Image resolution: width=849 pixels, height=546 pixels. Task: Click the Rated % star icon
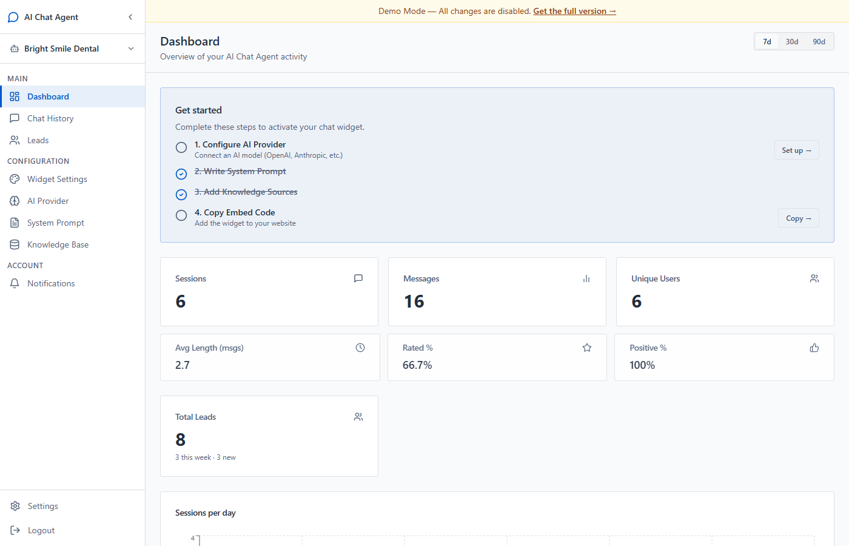(x=587, y=348)
